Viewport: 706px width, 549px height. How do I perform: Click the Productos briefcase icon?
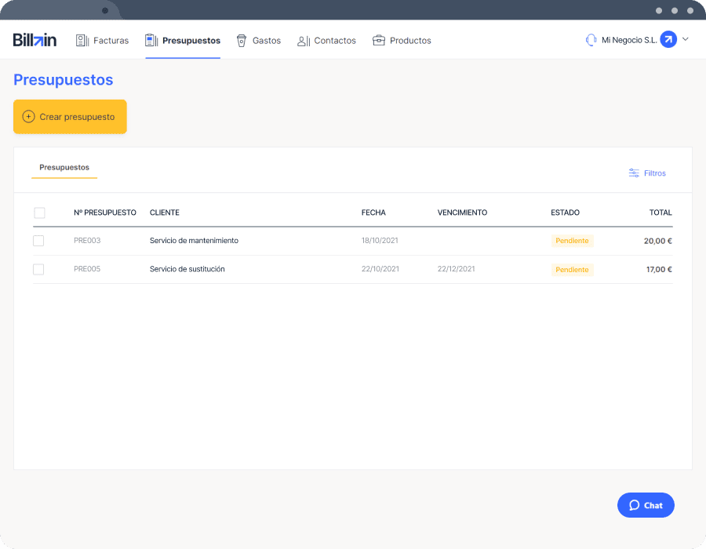[379, 41]
